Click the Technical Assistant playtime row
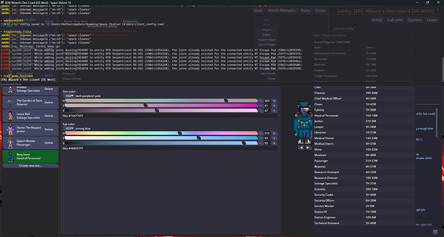444x237 pixels. pos(364,223)
